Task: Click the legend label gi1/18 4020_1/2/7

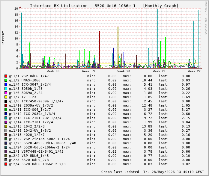Action: click(x=27, y=135)
